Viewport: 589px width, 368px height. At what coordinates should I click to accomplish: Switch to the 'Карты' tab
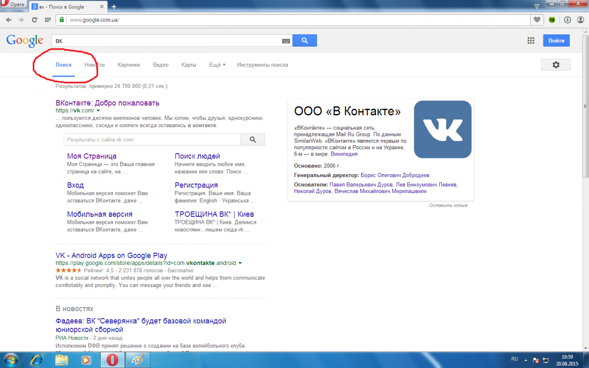(188, 65)
